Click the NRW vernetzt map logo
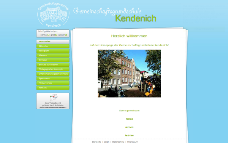This screenshot has height=143, width=228. coord(54,98)
